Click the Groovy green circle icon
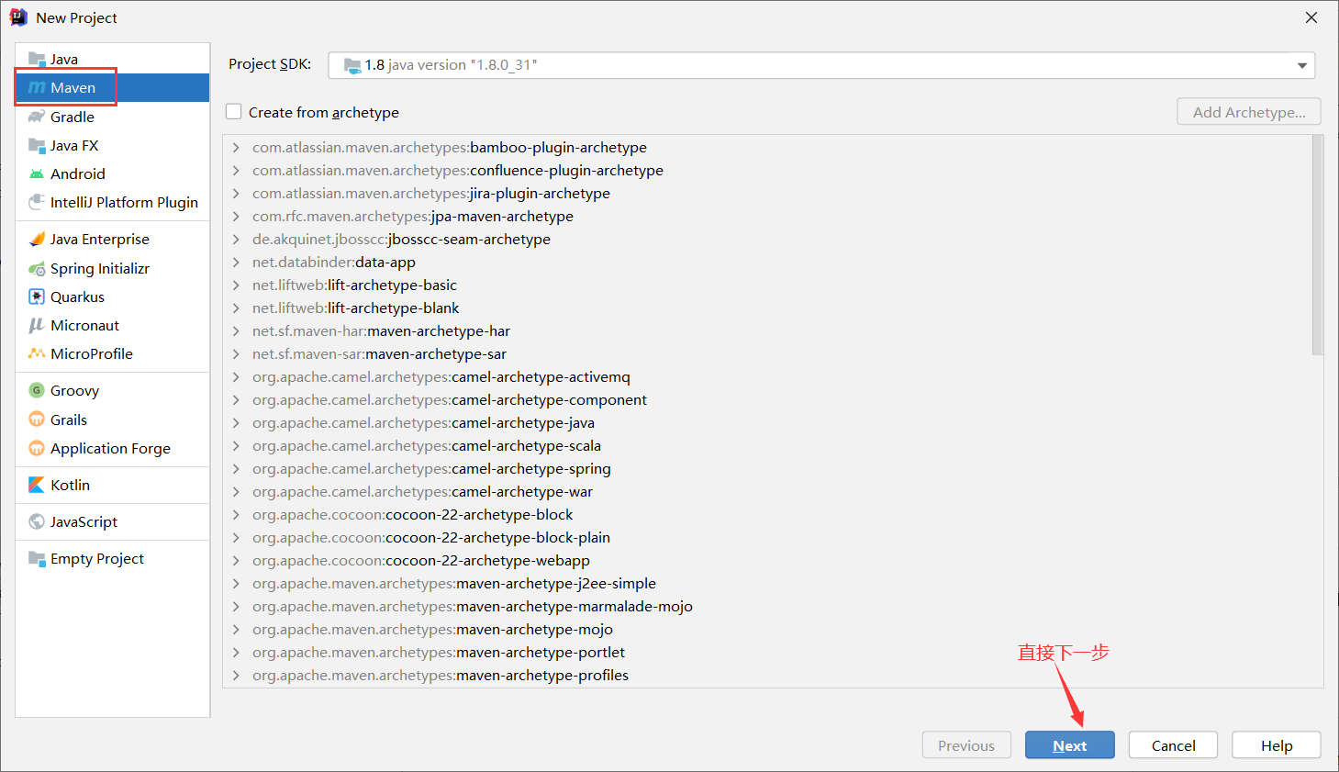 pos(37,390)
